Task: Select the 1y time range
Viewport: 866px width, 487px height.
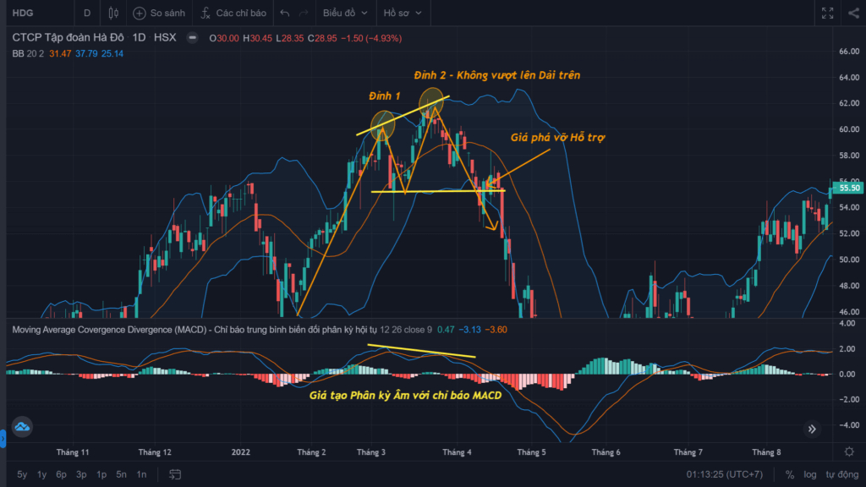Action: [41, 474]
